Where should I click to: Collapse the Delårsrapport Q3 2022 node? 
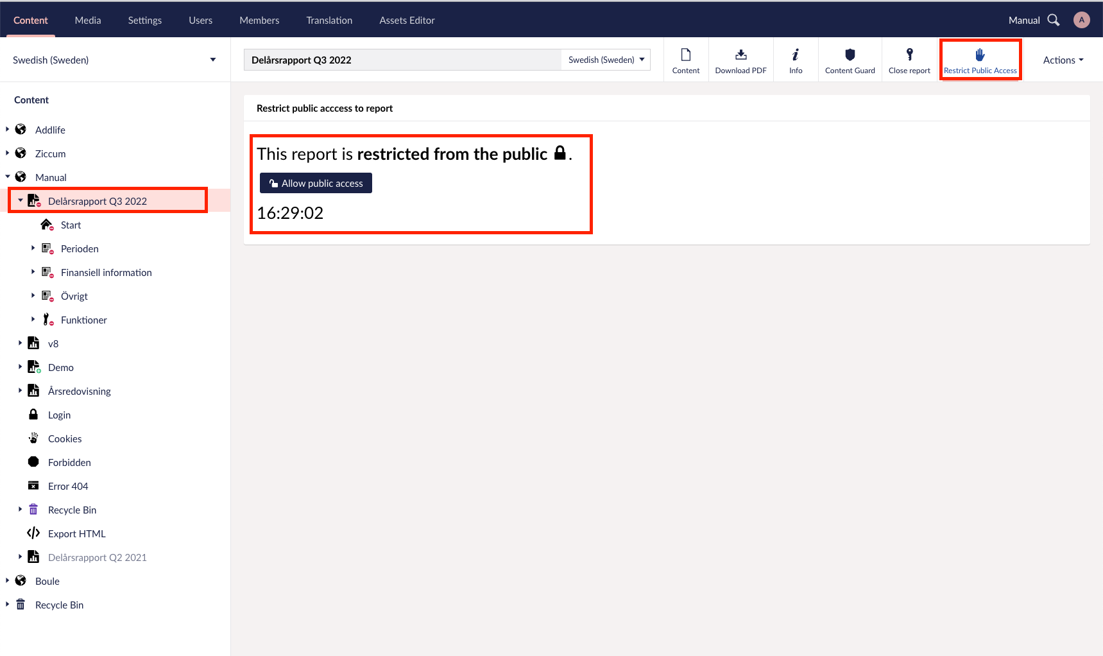click(21, 201)
